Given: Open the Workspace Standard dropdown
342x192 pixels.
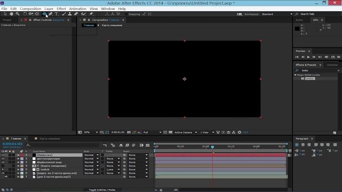Looking at the screenshot, I should click(x=277, y=14).
